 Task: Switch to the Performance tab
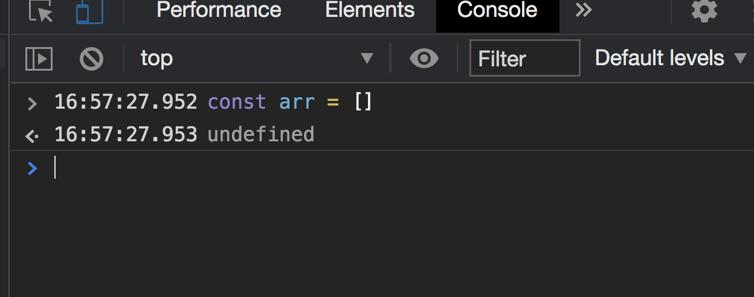[x=219, y=10]
